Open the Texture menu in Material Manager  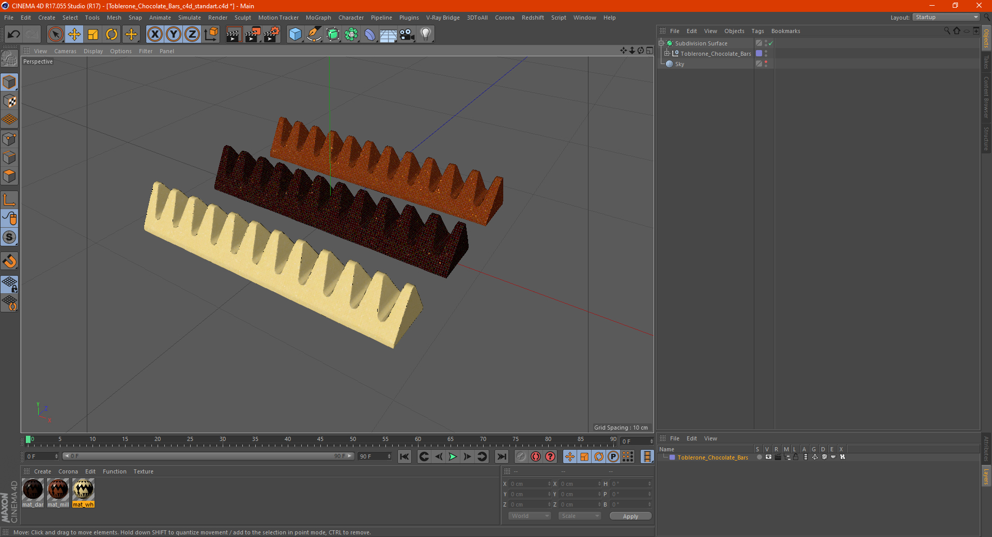point(143,471)
